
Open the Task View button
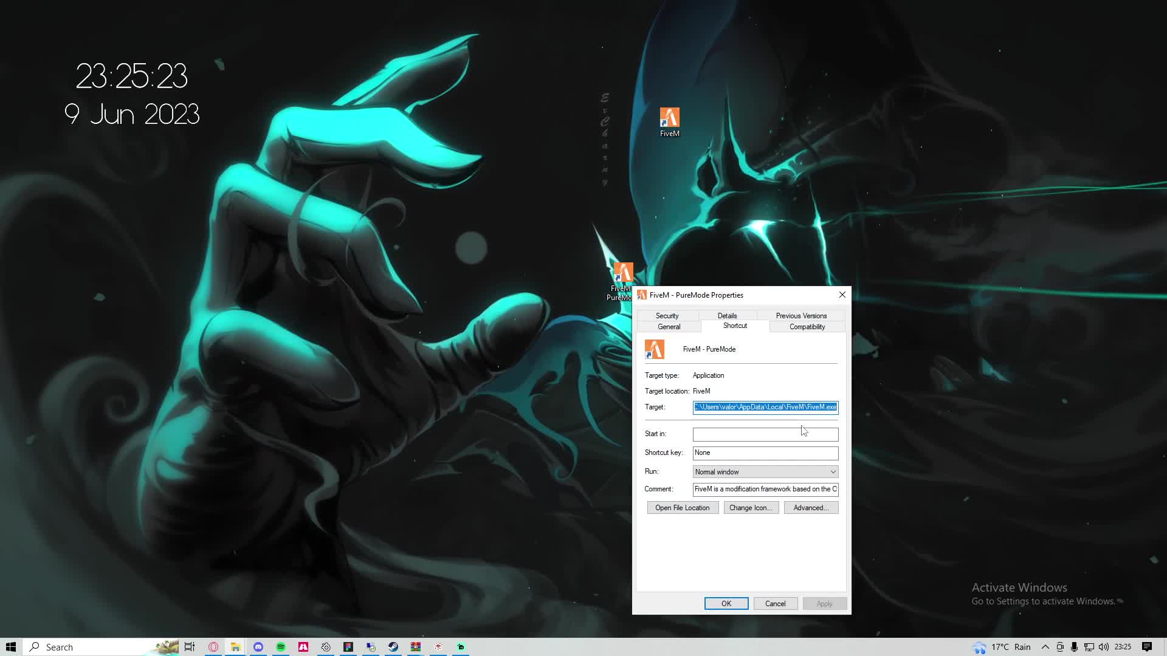coord(190,647)
